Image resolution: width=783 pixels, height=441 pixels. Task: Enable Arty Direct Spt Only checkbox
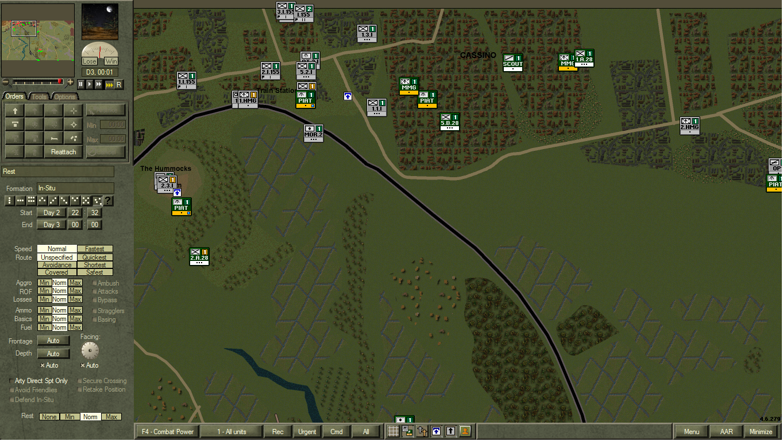[x=12, y=381]
